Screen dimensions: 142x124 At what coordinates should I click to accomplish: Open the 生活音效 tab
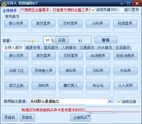pyautogui.click(x=123, y=48)
